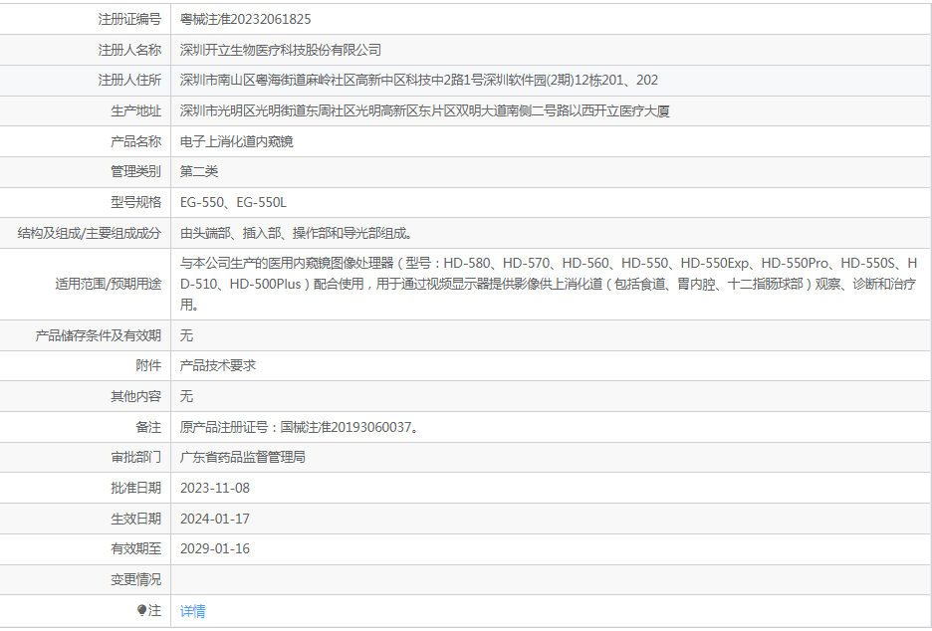
Task: Select the 备注 label
Action: pyautogui.click(x=148, y=427)
